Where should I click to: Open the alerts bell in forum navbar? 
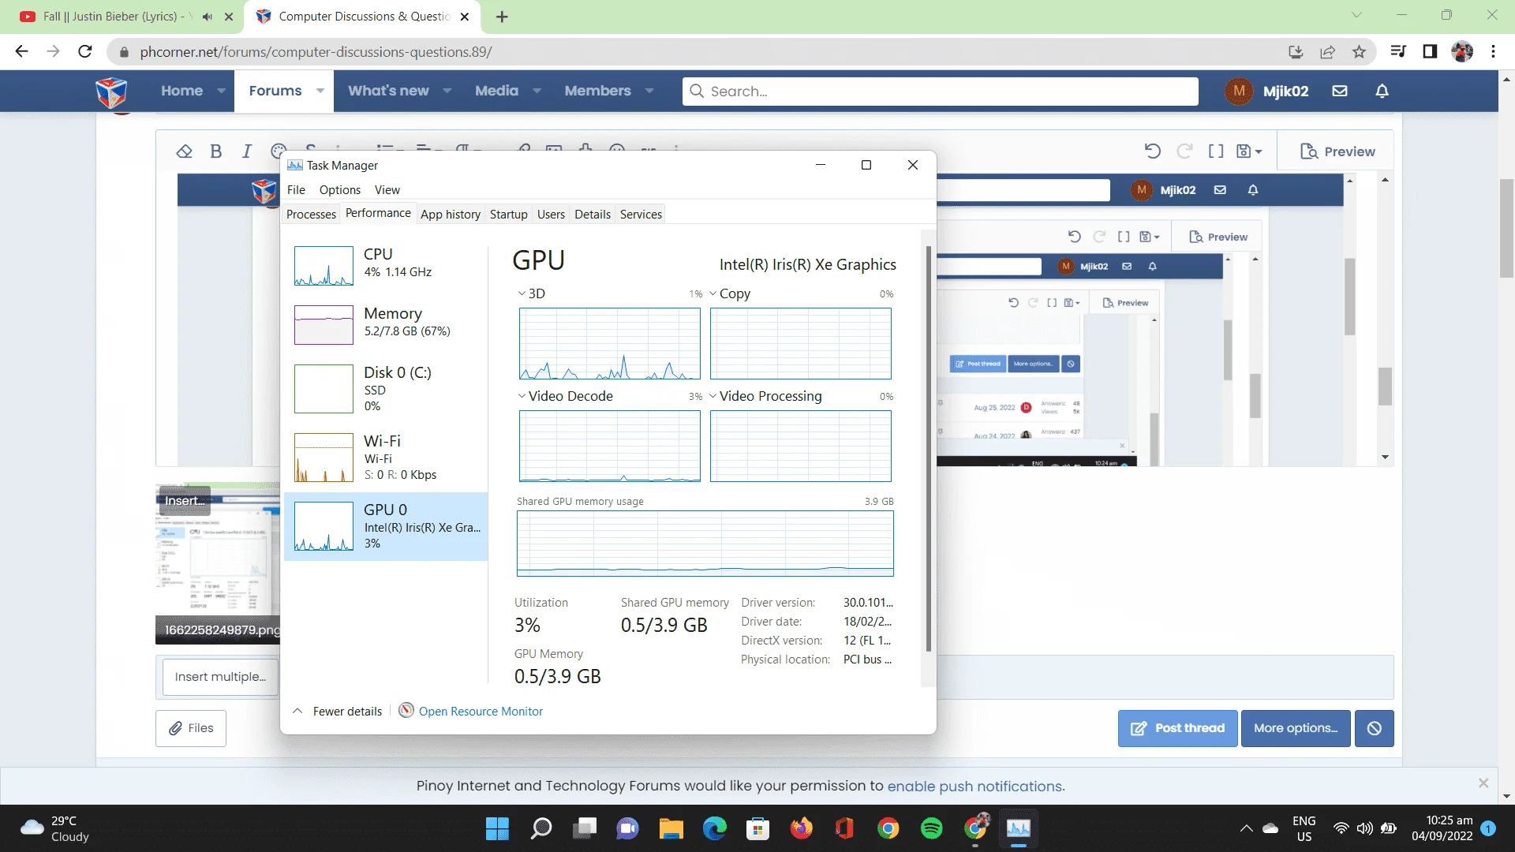[x=1382, y=91]
